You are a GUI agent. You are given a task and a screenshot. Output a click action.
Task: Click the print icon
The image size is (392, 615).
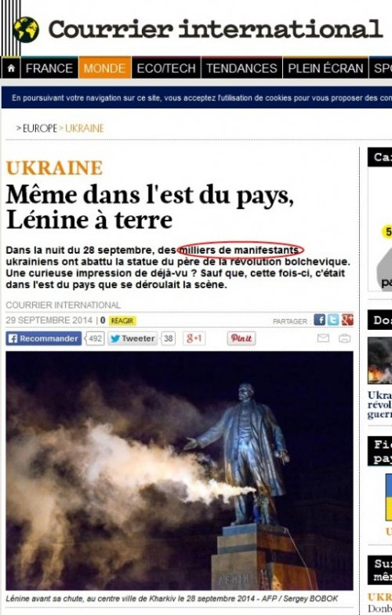[x=345, y=338]
